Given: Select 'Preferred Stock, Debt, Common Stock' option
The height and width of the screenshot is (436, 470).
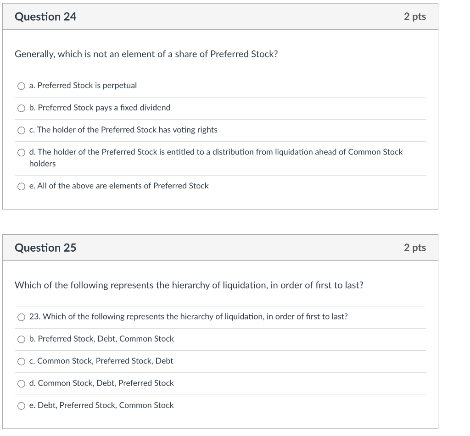Looking at the screenshot, I should [21, 339].
